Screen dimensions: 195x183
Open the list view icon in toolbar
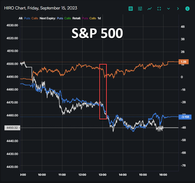pos(131,9)
